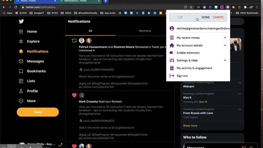This screenshot has width=263, height=148.
Task: Click the Facebook bookmark icon
Action: click(143, 13)
